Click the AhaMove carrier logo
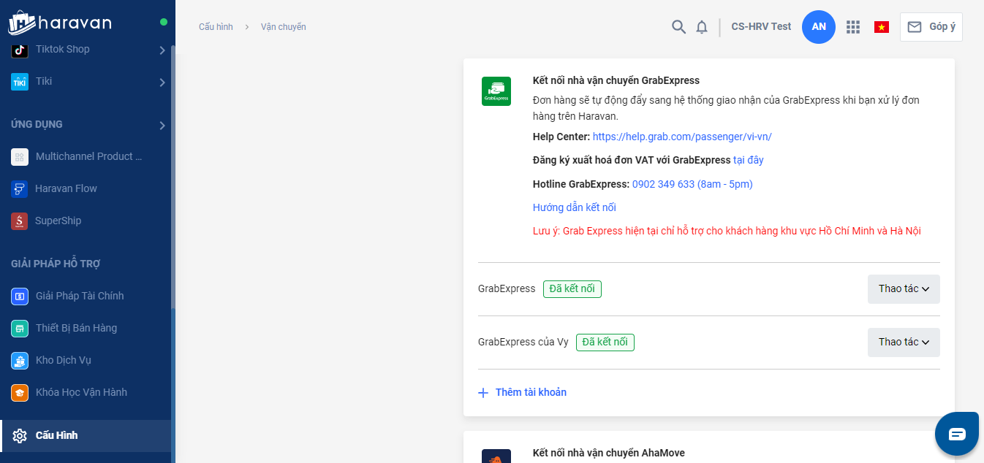Screen dimensions: 984x463 [496, 456]
